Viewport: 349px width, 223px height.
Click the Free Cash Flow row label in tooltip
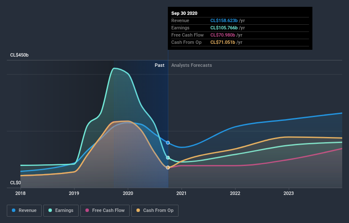point(187,35)
